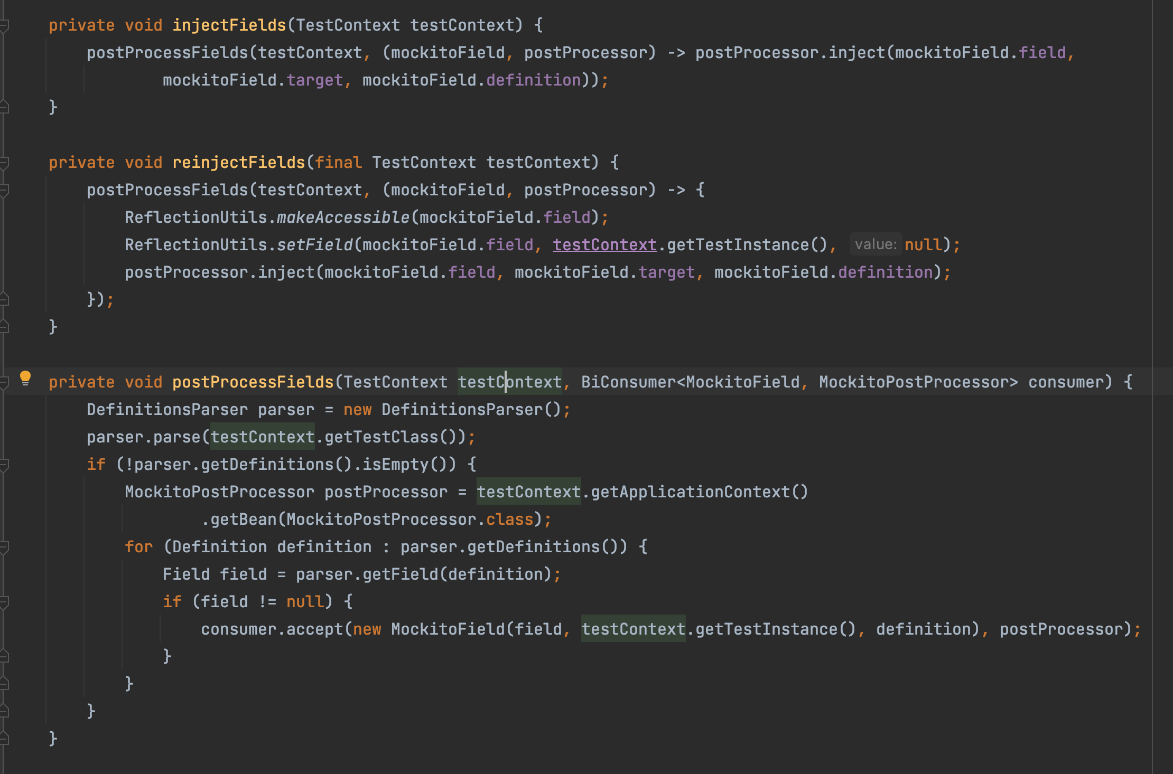The width and height of the screenshot is (1173, 774).
Task: Fold the for Definition loop block
Action: (x=4, y=547)
